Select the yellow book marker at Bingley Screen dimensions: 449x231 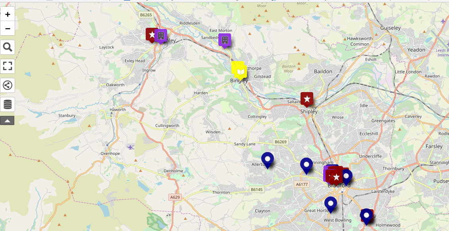pos(240,71)
